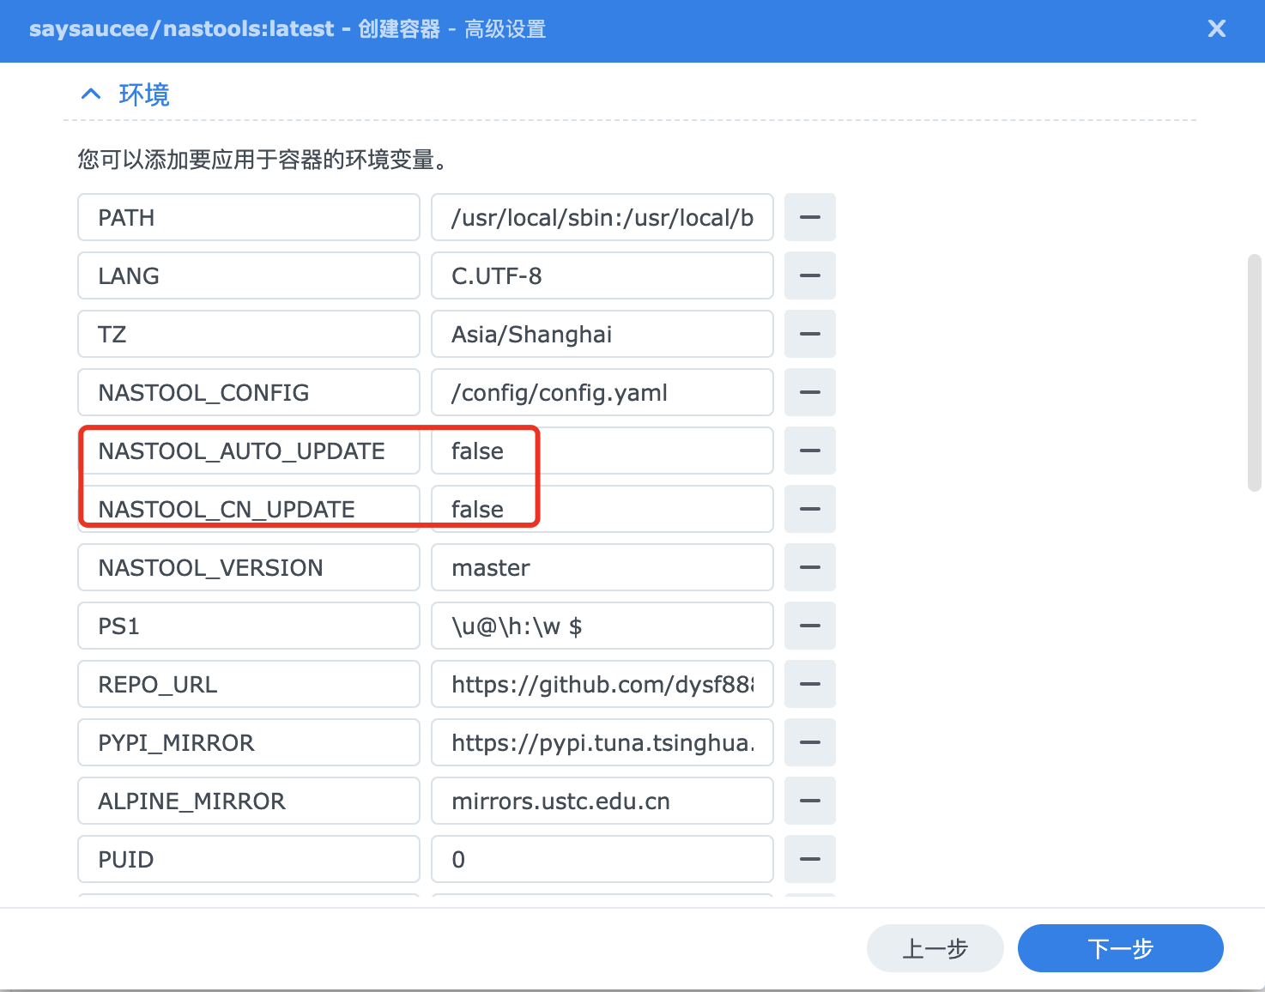This screenshot has height=992, width=1265.
Task: Edit the pypi.tuna.tsinghua value field
Action: coord(602,742)
